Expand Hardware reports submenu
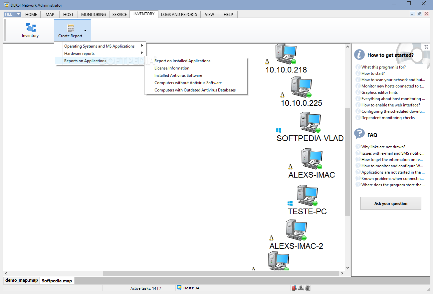 click(x=100, y=54)
